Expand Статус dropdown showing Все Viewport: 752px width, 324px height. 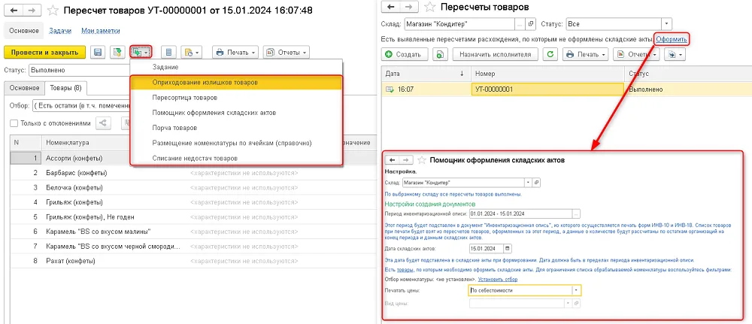[x=666, y=23]
